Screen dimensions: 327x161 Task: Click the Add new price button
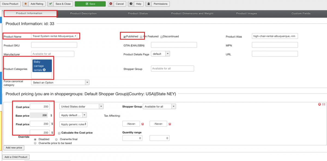click(14, 148)
